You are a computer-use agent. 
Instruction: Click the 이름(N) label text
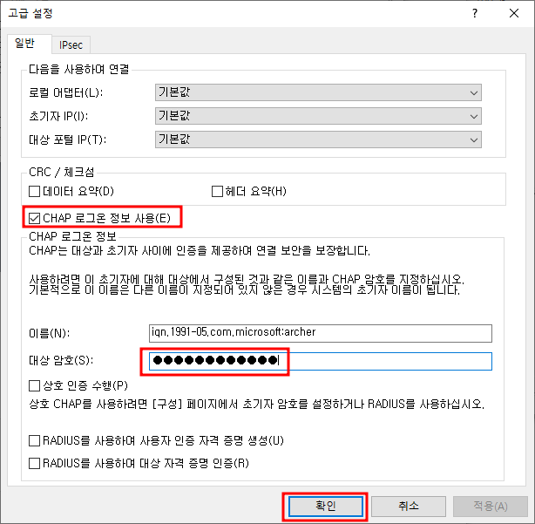click(50, 333)
